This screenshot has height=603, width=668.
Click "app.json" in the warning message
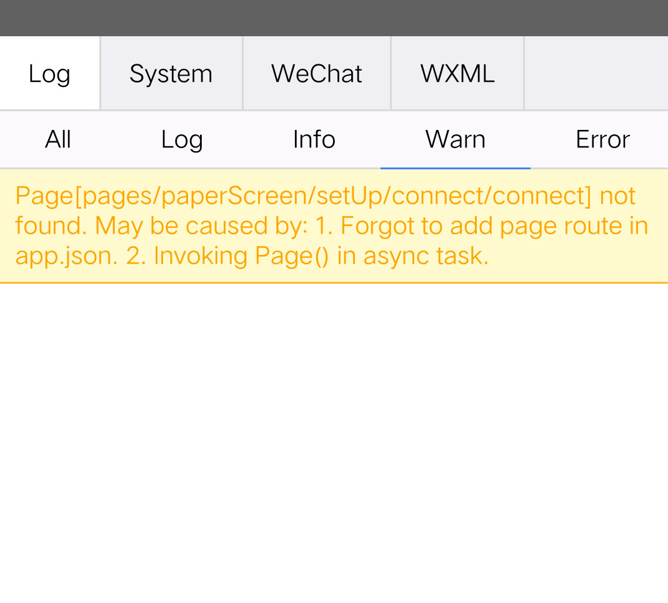pos(65,256)
